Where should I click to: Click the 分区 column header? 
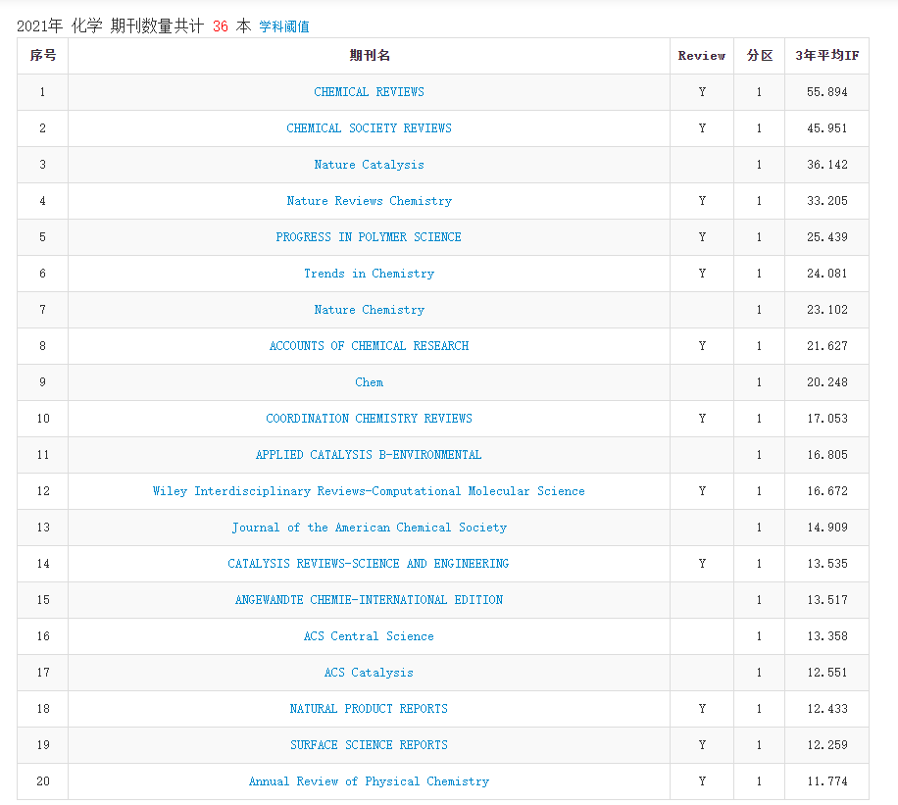click(x=760, y=56)
